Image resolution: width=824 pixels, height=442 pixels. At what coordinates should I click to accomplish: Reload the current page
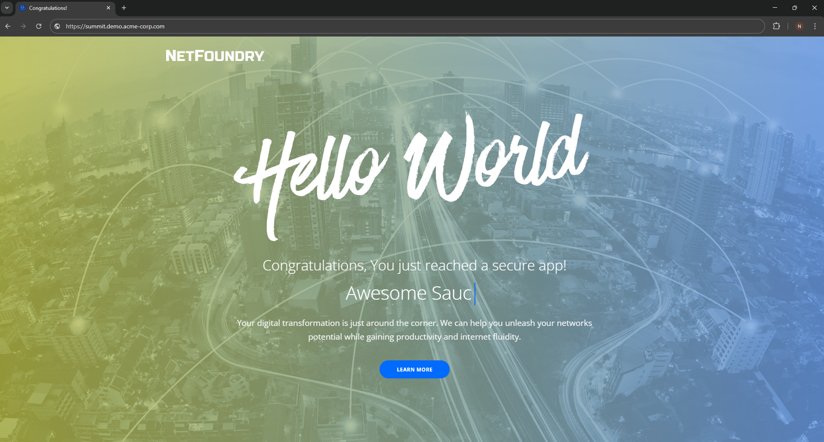coord(39,26)
